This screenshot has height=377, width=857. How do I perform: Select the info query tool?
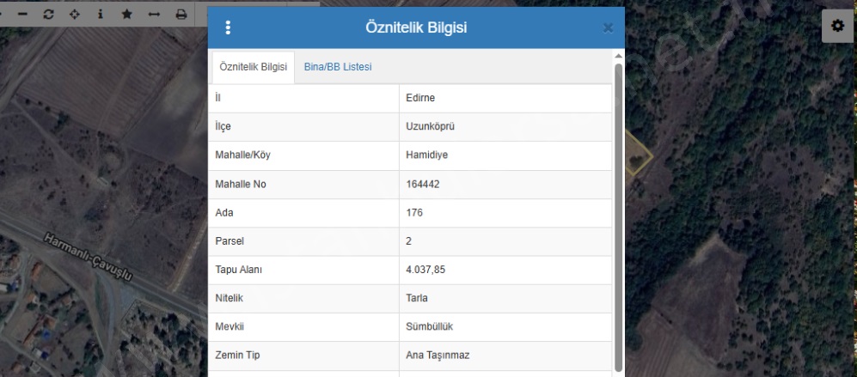[101, 15]
